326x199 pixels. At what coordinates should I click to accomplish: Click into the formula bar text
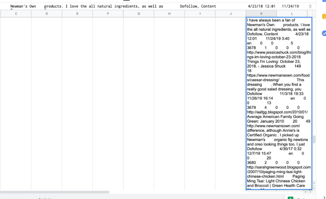[x=127, y=7]
